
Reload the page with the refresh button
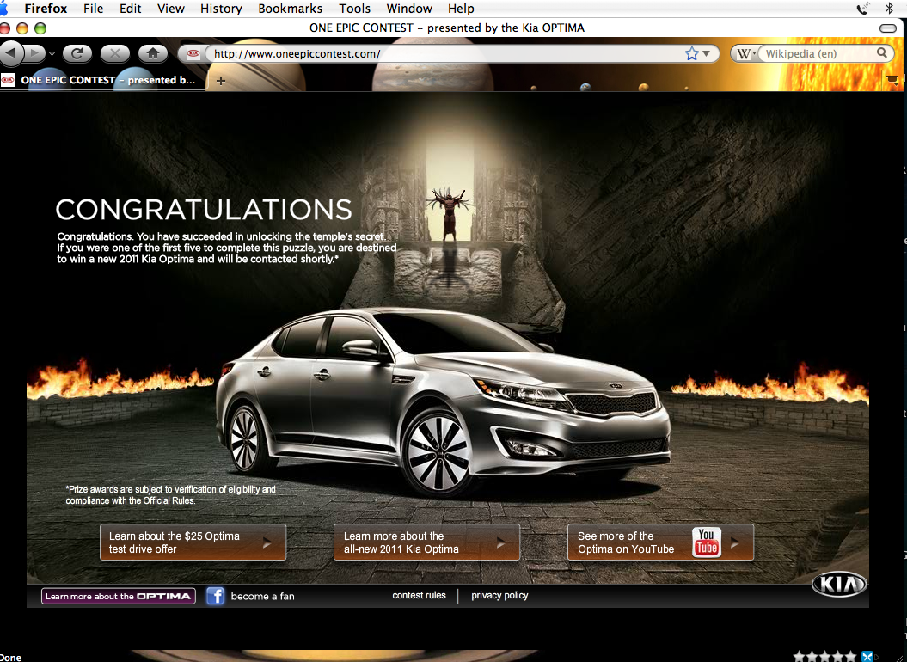click(77, 54)
